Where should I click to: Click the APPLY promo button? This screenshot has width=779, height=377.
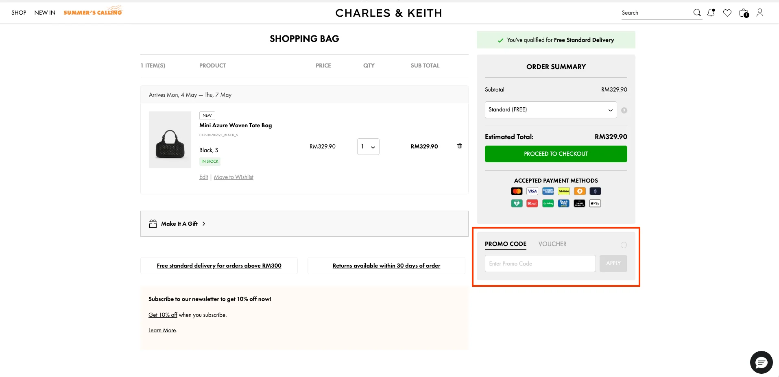click(x=613, y=264)
